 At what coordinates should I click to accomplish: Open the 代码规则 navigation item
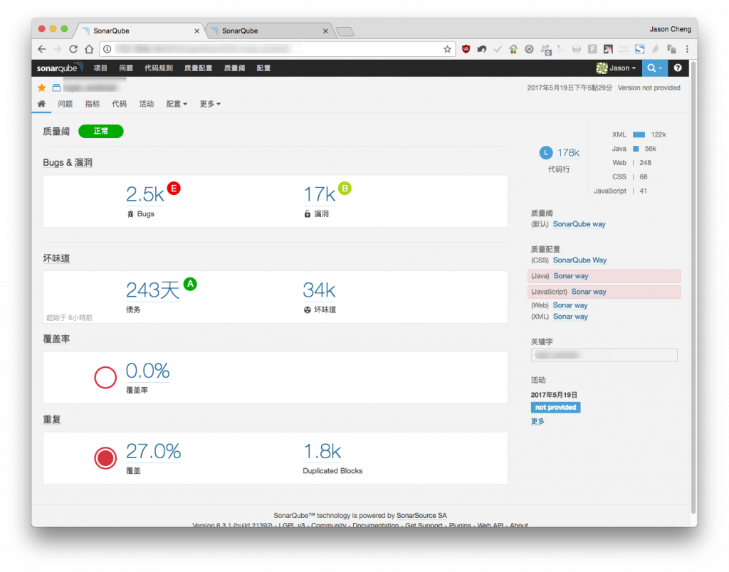[x=159, y=68]
